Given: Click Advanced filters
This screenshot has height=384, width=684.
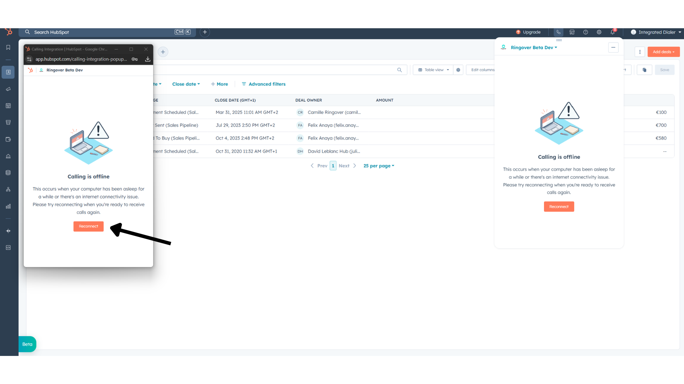Looking at the screenshot, I should (x=264, y=84).
